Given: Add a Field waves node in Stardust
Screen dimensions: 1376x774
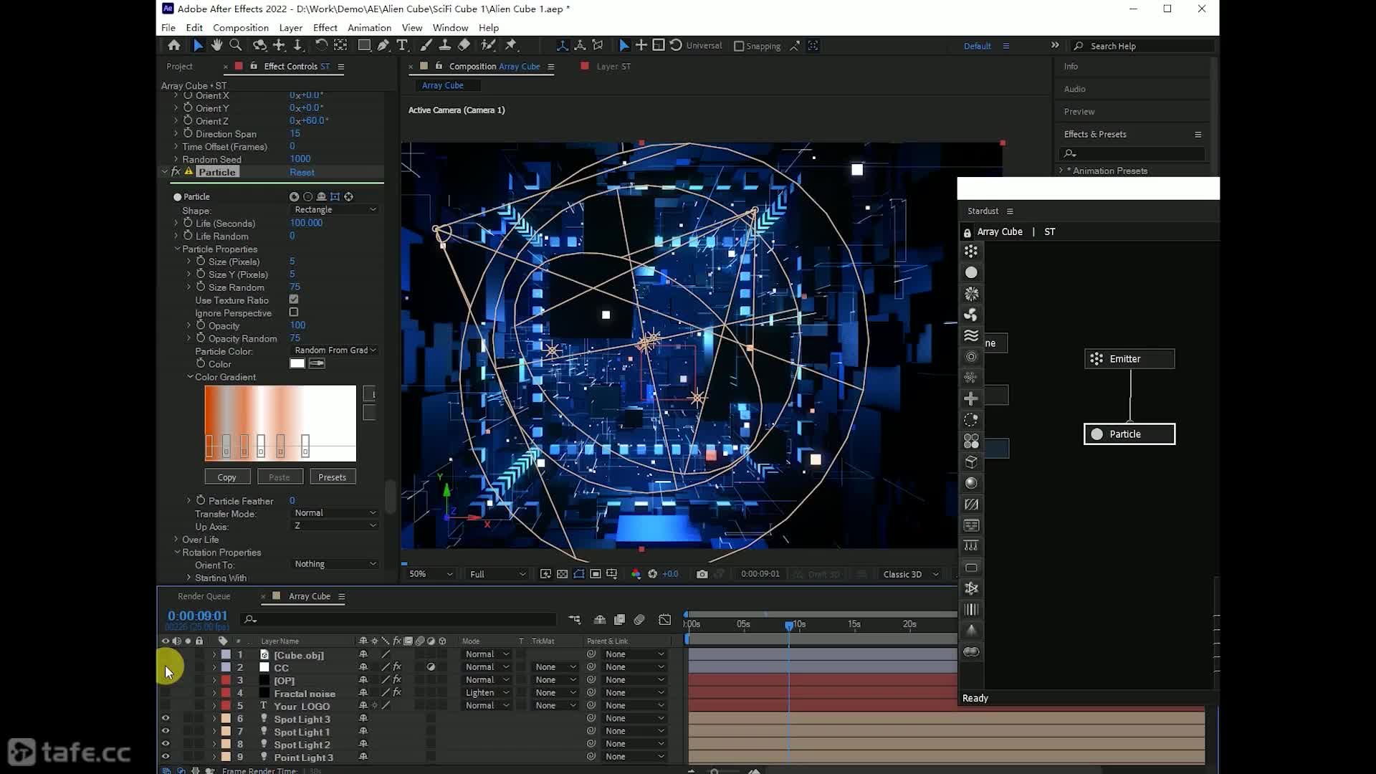Looking at the screenshot, I should [971, 335].
